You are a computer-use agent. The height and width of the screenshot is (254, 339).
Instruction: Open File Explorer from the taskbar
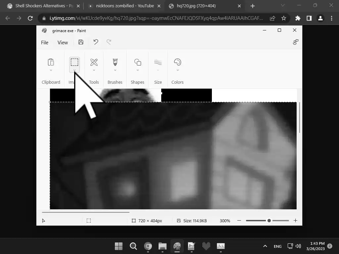(162, 246)
